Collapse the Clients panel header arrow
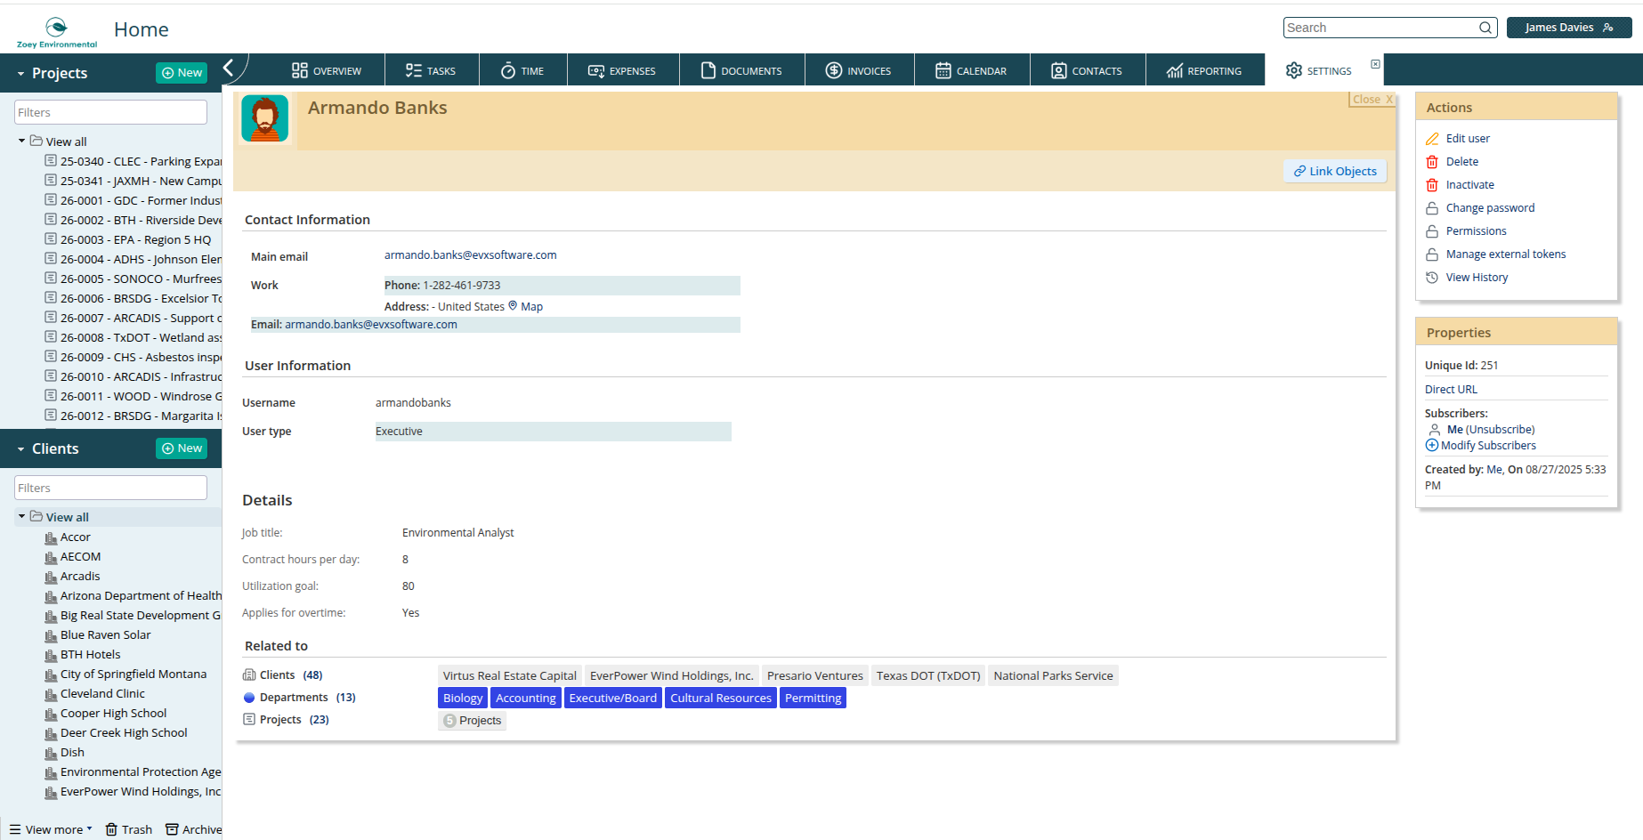Viewport: 1643px width, 840px height. [20, 449]
